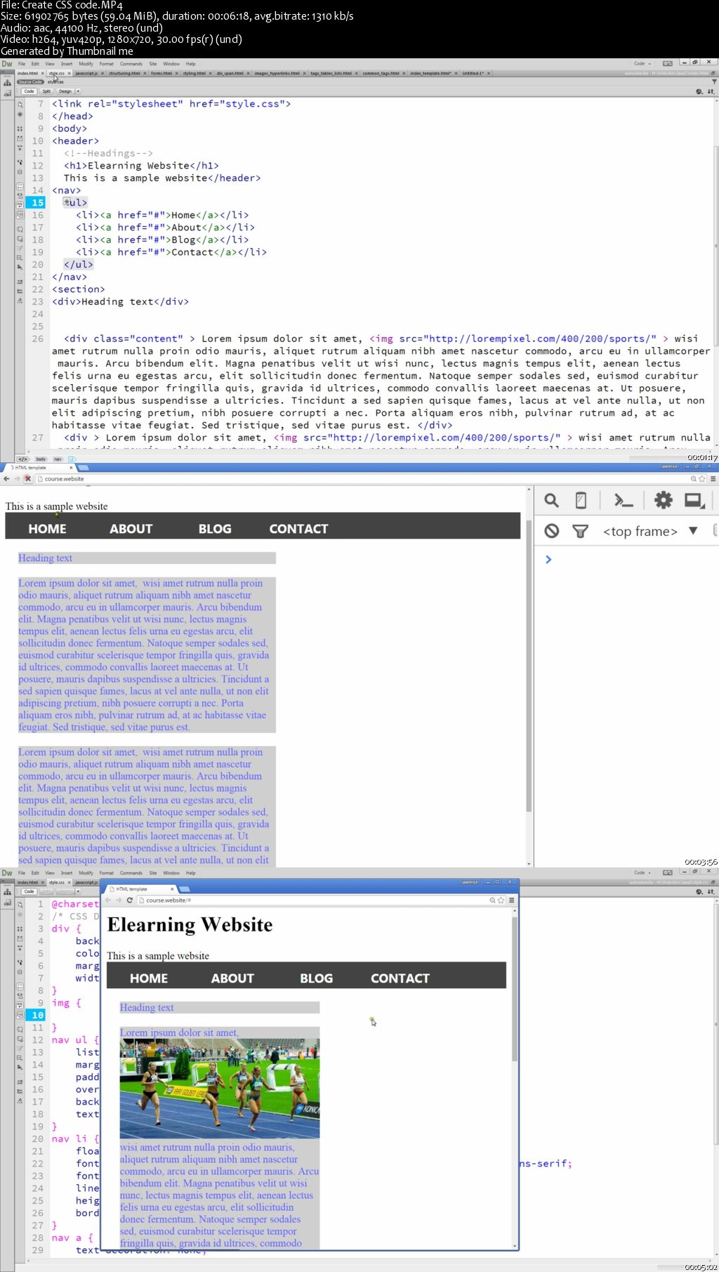Switch to forms.html document tab

pos(161,73)
